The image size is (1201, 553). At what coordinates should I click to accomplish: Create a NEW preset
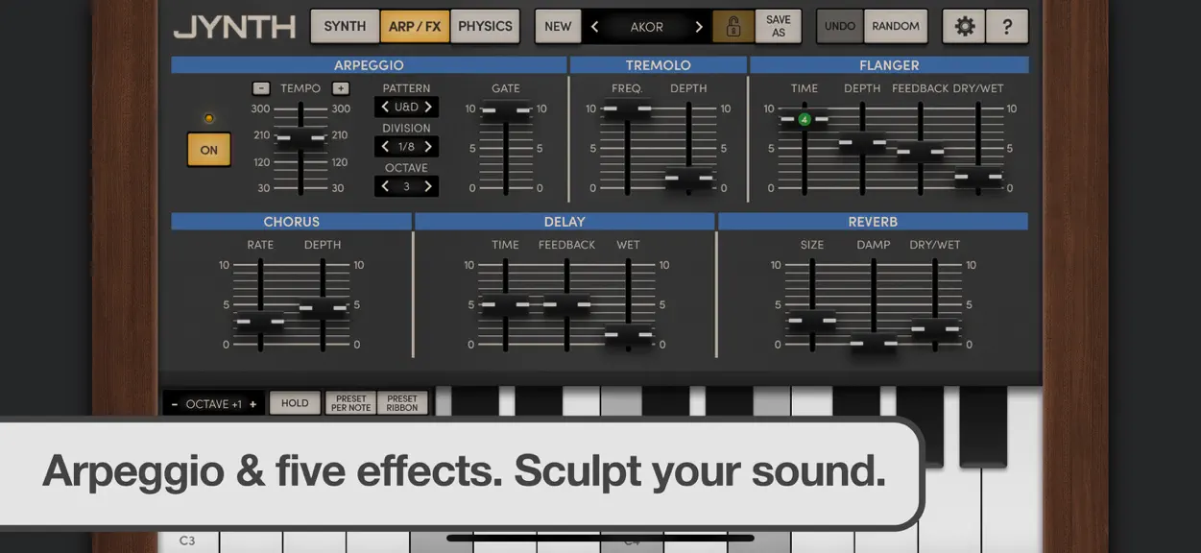[558, 27]
